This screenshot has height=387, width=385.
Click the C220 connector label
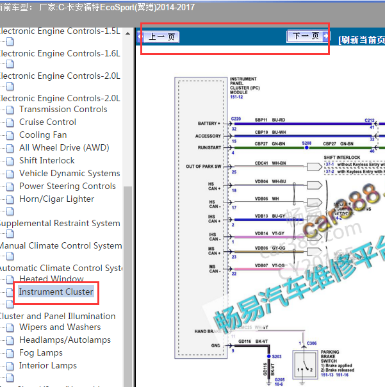tap(236, 119)
